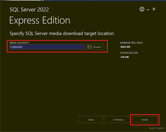Image resolution: width=166 pixels, height=132 pixels.
Task: Click the Specify media download target location heading
Action: [62, 34]
